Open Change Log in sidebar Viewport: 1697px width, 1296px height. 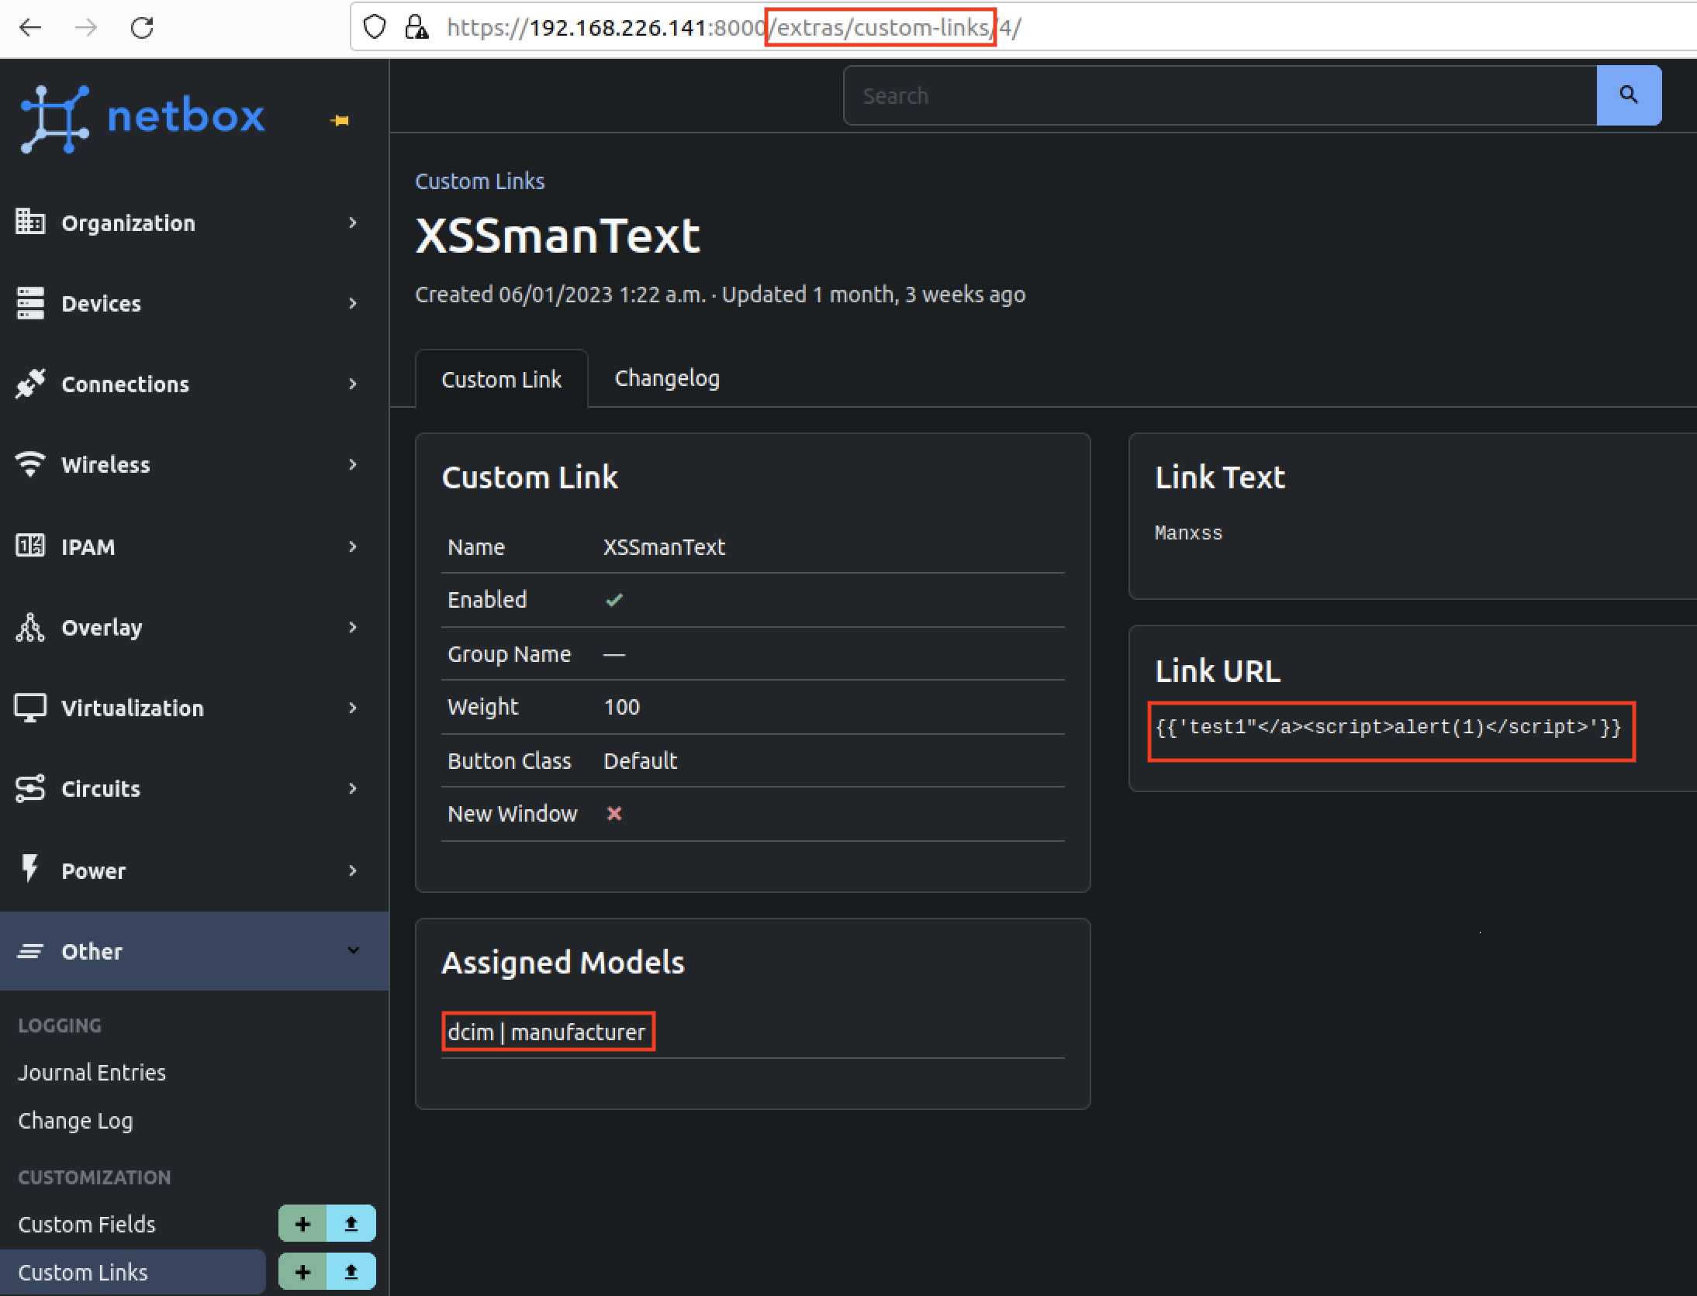(75, 1121)
